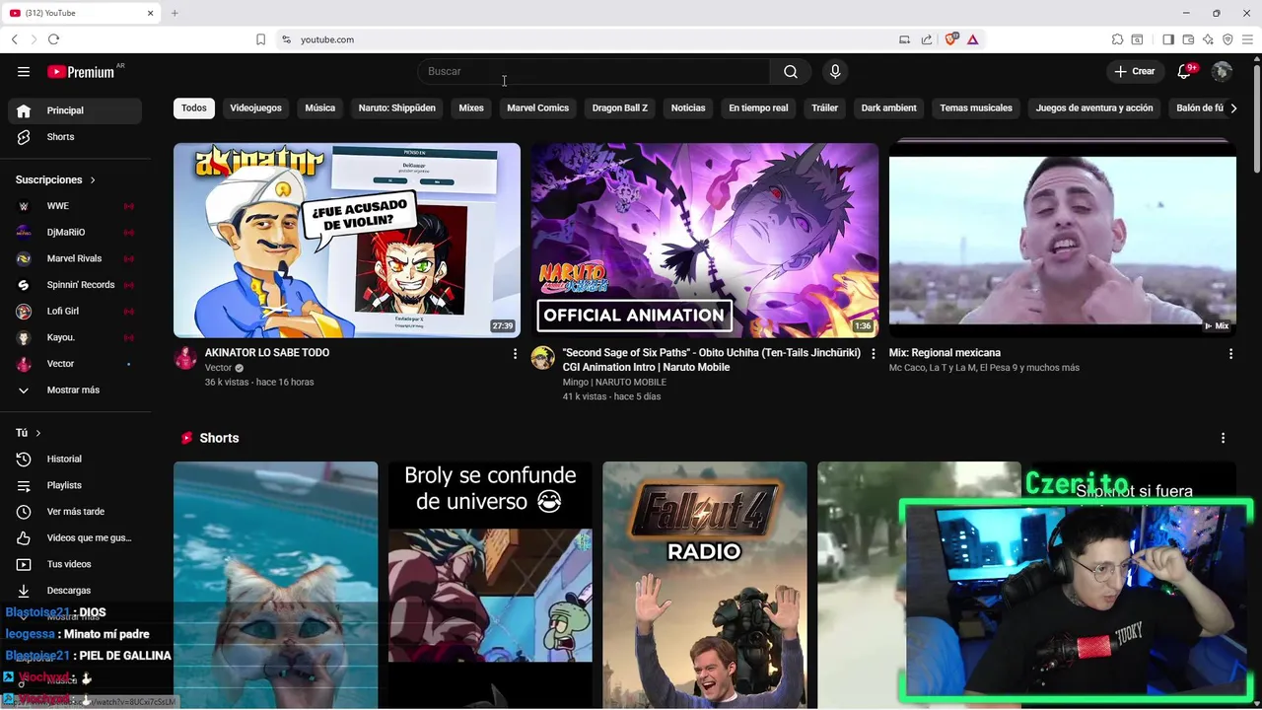The height and width of the screenshot is (710, 1262).
Task: Expand the Suscripciones section chevron
Action: click(93, 180)
